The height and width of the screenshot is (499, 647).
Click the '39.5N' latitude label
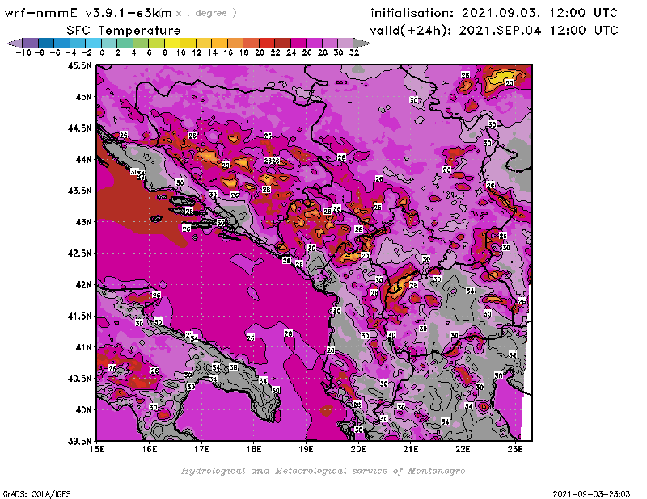[79, 442]
